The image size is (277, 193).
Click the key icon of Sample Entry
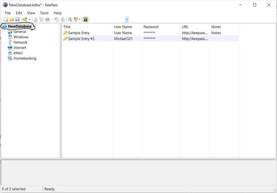tap(65, 33)
